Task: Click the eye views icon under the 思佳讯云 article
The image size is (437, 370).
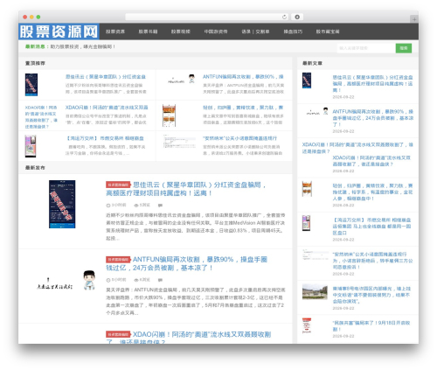Action: [135, 206]
